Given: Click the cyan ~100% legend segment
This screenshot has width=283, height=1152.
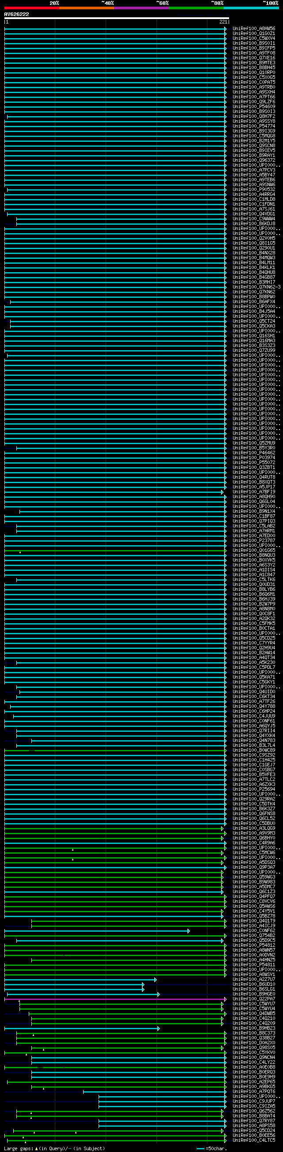Looking at the screenshot, I should [x=251, y=8].
